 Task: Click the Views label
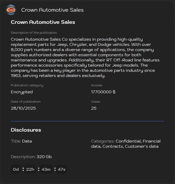pyautogui.click(x=96, y=102)
